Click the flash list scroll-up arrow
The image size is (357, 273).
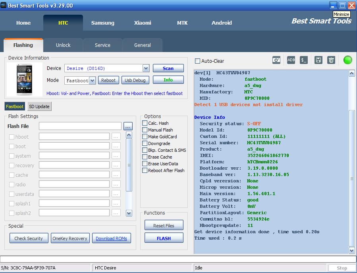[x=129, y=135]
